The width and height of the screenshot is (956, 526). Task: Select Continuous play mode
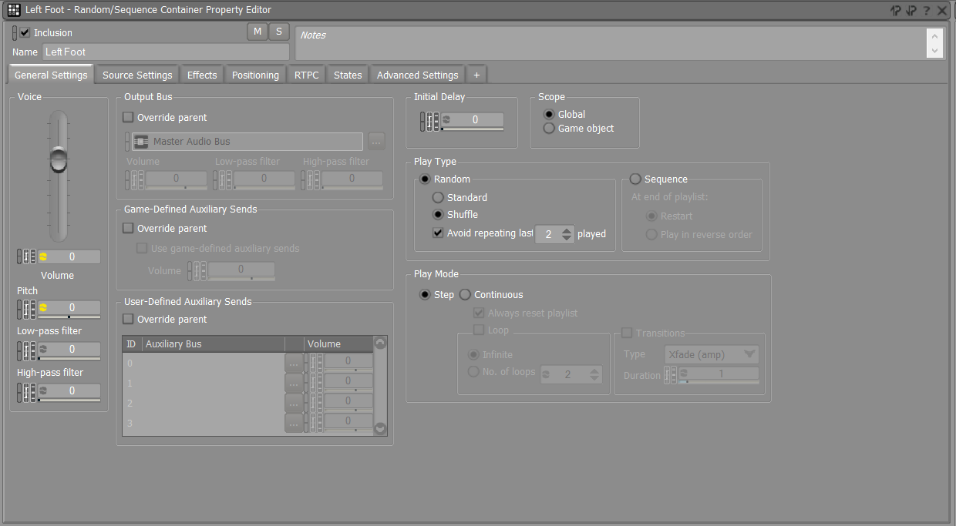point(465,295)
